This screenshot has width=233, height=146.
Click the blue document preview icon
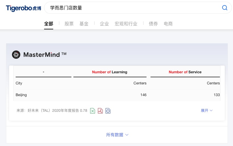pos(108,111)
